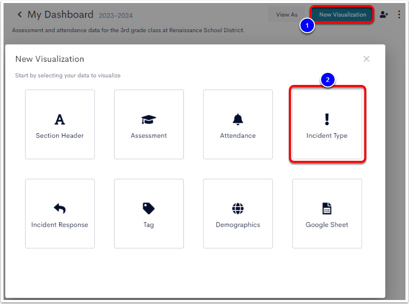Select the Google Sheet spreadsheet icon
Image resolution: width=409 pixels, height=304 pixels.
point(327,209)
